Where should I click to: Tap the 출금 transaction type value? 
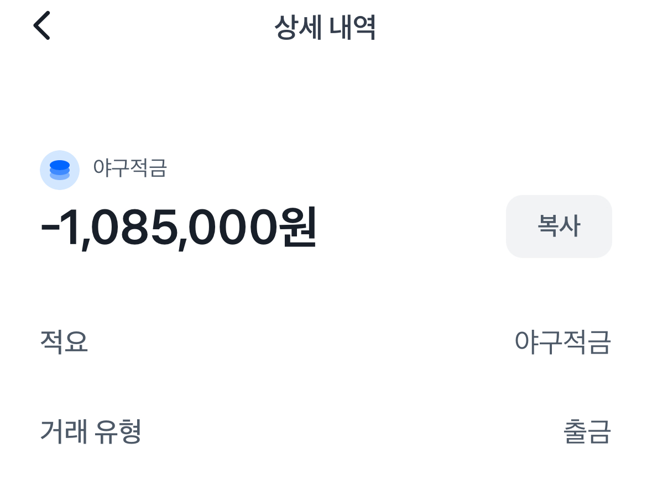(x=587, y=432)
